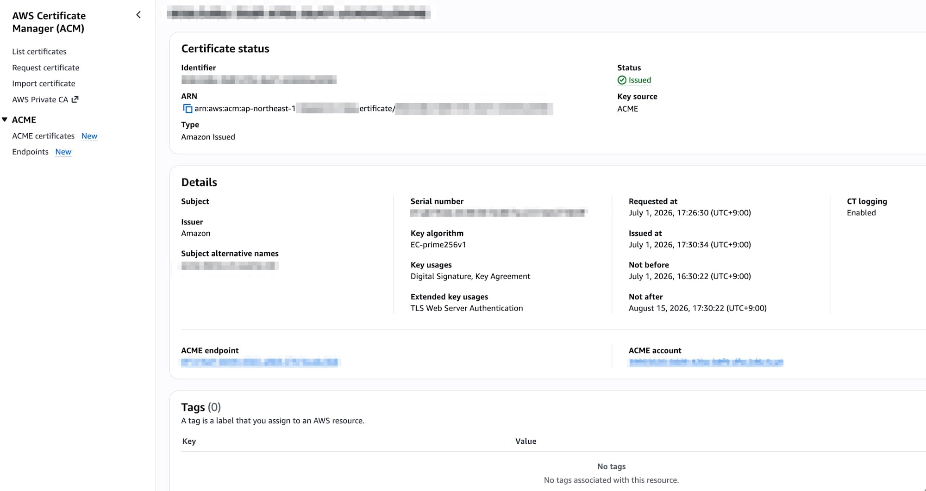
Task: Select the Amazon issuer value
Action: pos(195,233)
